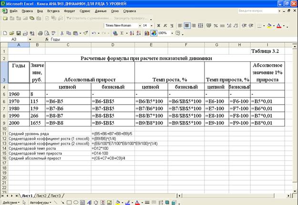298x205 pixels.
Task: Open the zoom percentage dropdown
Action: click(172, 33)
